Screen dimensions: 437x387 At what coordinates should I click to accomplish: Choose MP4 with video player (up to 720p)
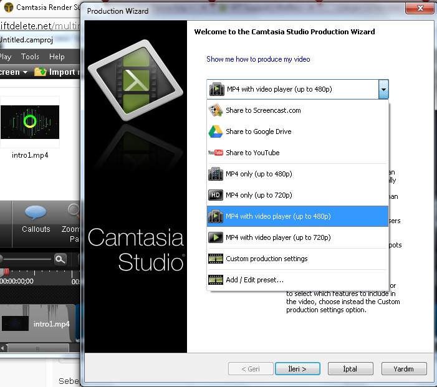click(x=278, y=237)
